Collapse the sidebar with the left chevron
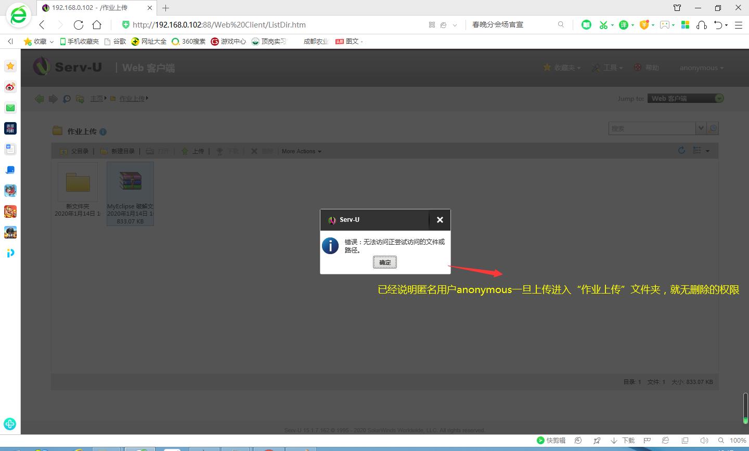749x451 pixels. pyautogui.click(x=10, y=41)
